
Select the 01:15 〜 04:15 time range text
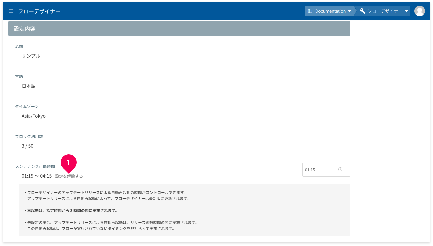click(37, 176)
